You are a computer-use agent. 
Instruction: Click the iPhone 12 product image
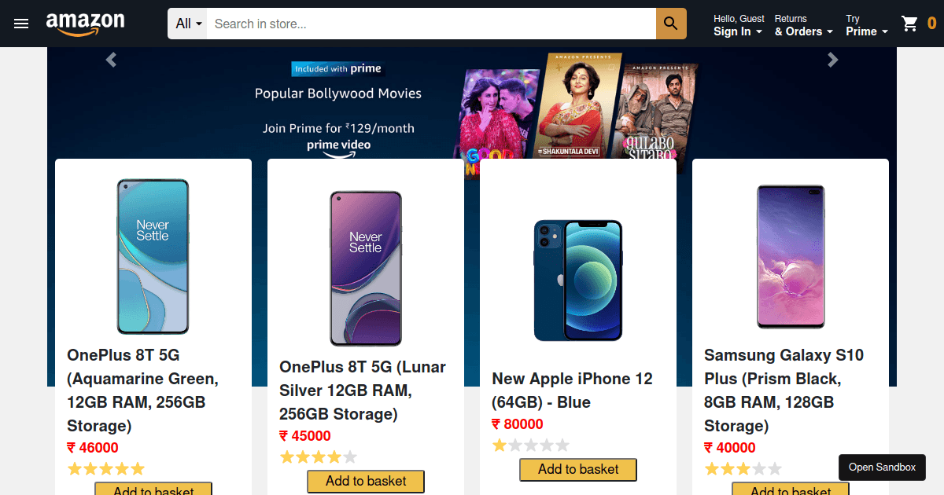click(x=577, y=280)
